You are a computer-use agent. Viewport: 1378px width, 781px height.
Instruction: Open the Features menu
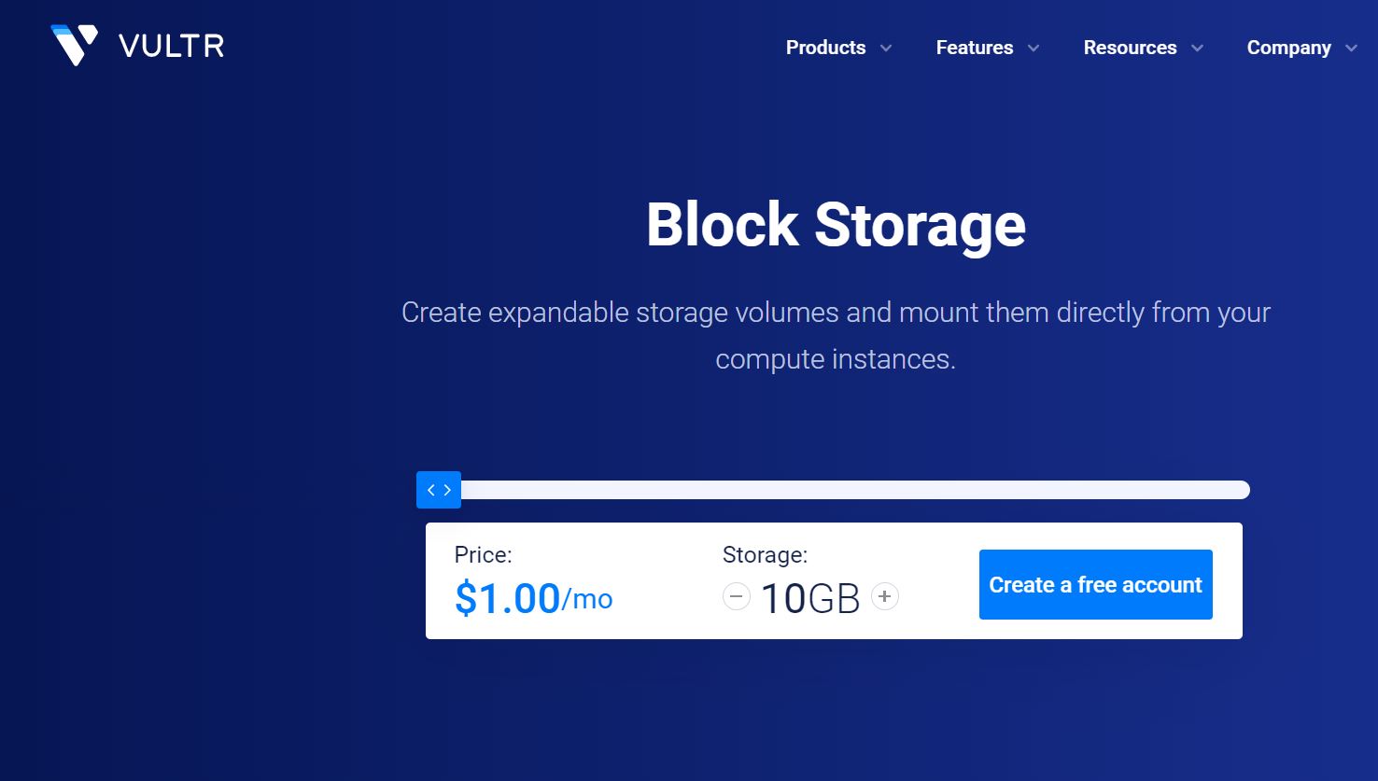click(x=974, y=48)
